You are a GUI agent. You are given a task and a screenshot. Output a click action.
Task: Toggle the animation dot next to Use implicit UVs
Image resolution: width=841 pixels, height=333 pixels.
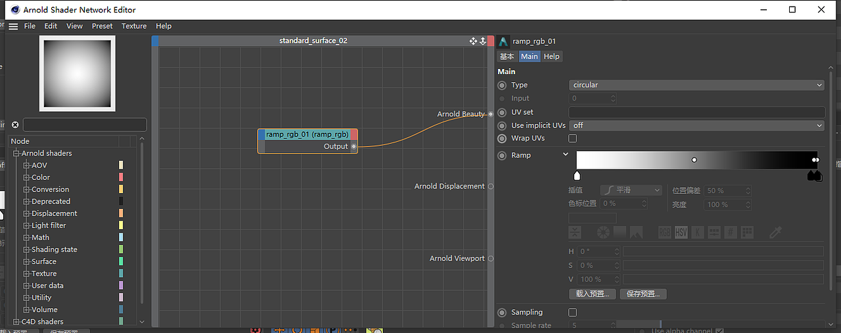(502, 125)
